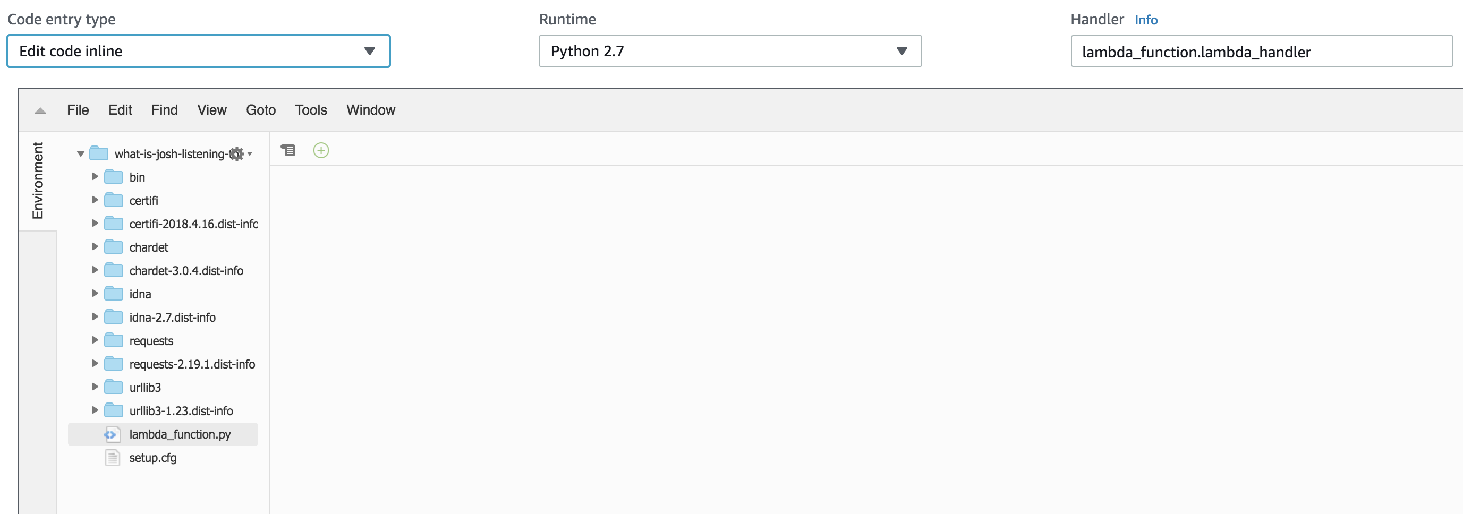Collapse the menu bar up-arrow icon

[40, 110]
